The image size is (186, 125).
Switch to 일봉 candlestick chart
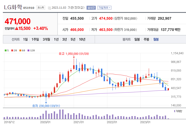pyautogui.click(x=137, y=39)
